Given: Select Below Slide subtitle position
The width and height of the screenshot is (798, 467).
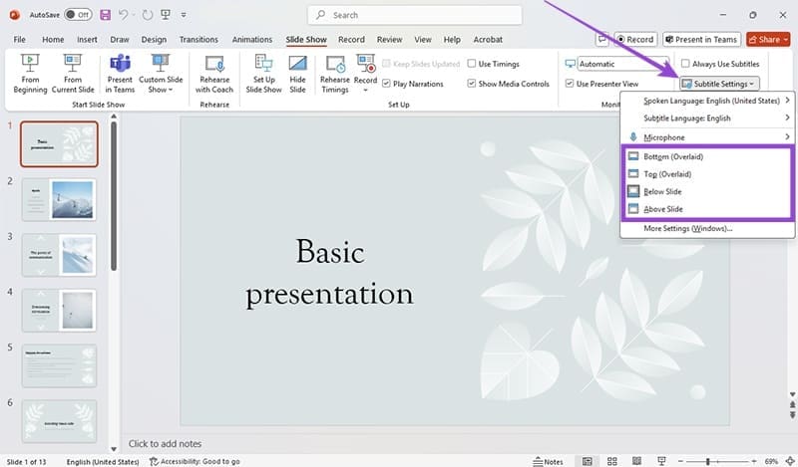Looking at the screenshot, I should 662,191.
